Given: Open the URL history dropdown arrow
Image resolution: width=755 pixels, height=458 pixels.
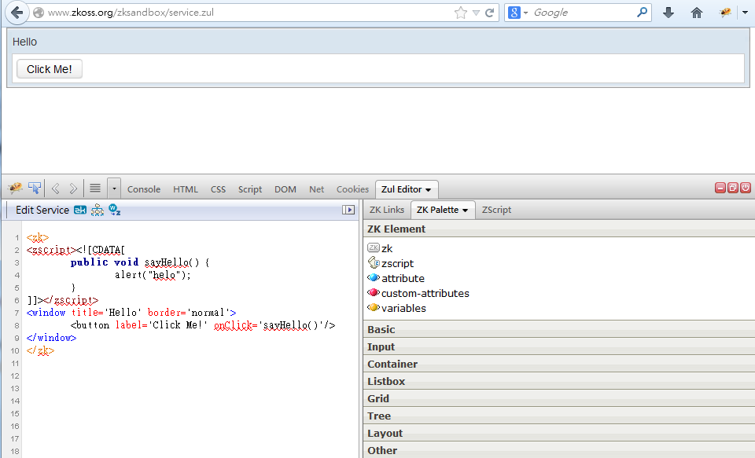Looking at the screenshot, I should pos(476,13).
